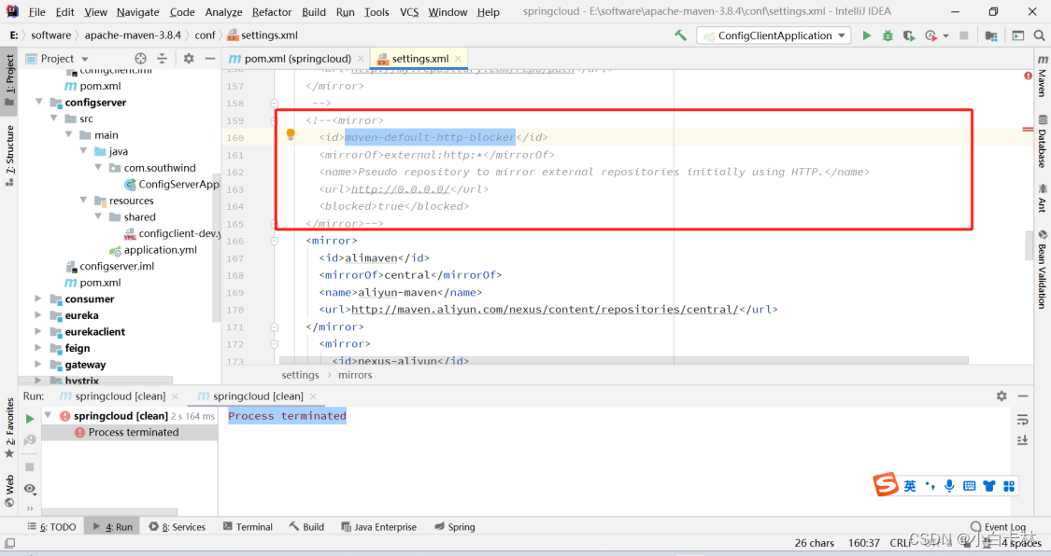This screenshot has height=556, width=1051.
Task: Open Bean Validation side tool window
Action: (x=1043, y=269)
